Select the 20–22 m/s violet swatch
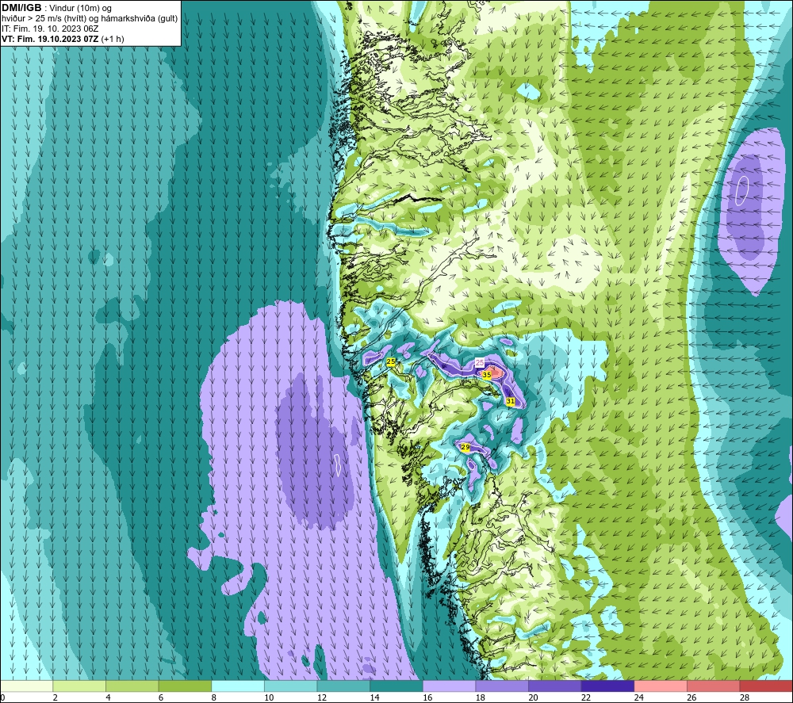The image size is (793, 703). tap(555, 686)
